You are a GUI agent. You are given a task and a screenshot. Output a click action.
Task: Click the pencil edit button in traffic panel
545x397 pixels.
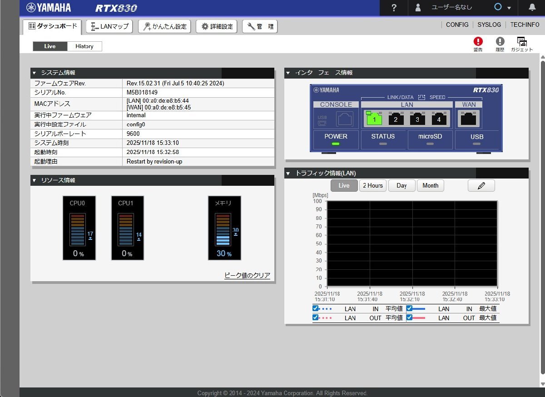481,185
